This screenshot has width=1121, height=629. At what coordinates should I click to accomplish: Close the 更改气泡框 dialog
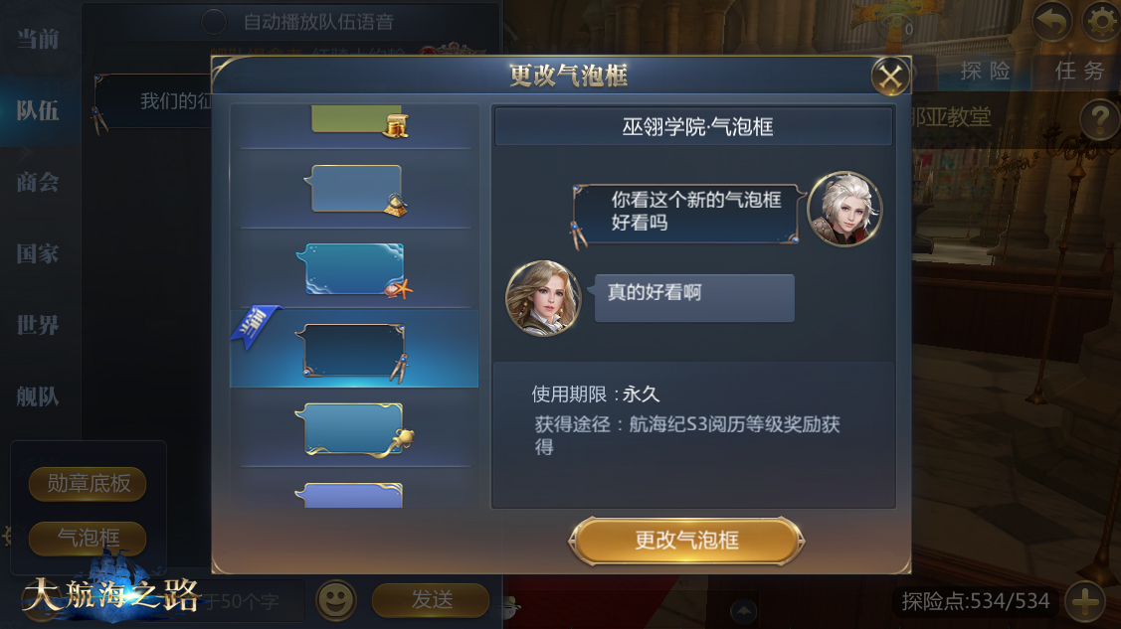point(890,76)
